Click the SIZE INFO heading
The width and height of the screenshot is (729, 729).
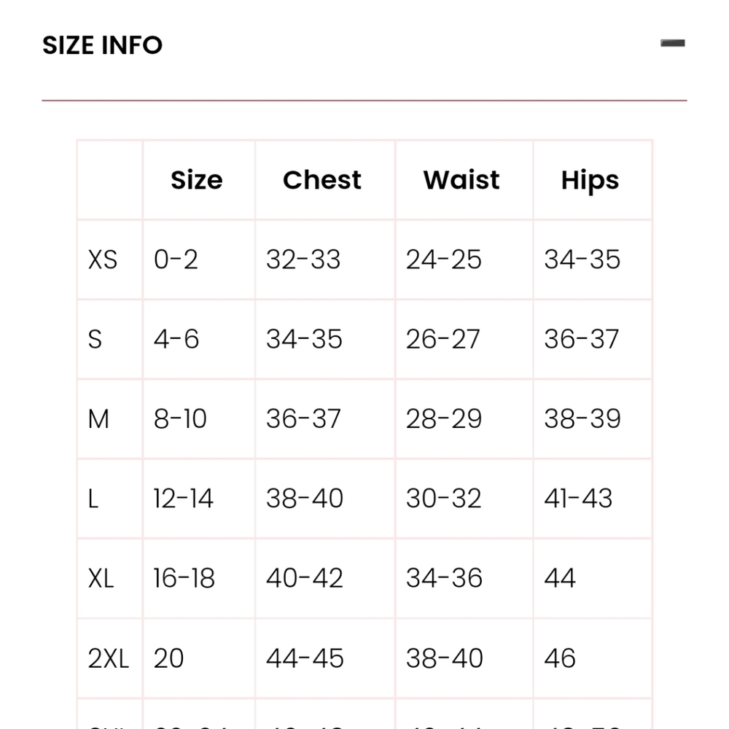(x=102, y=45)
